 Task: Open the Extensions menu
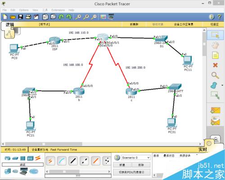(58, 10)
